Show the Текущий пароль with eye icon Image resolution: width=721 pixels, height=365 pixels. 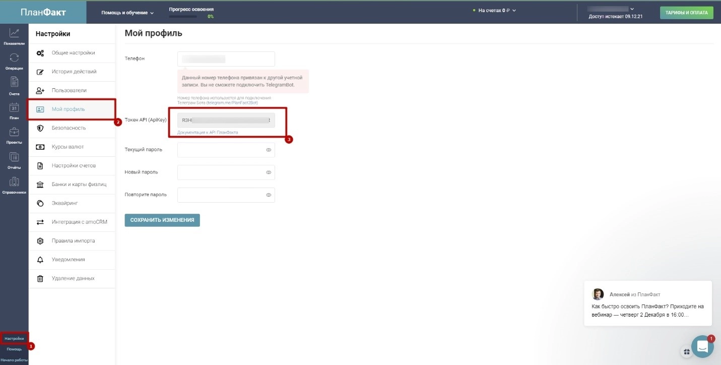(x=269, y=150)
